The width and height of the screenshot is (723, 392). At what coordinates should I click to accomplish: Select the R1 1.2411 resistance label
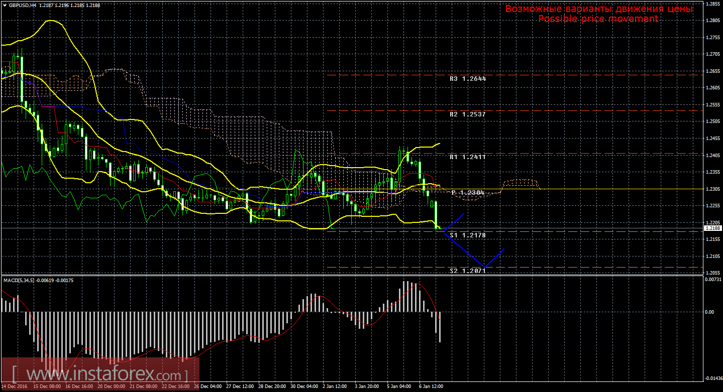pos(468,157)
